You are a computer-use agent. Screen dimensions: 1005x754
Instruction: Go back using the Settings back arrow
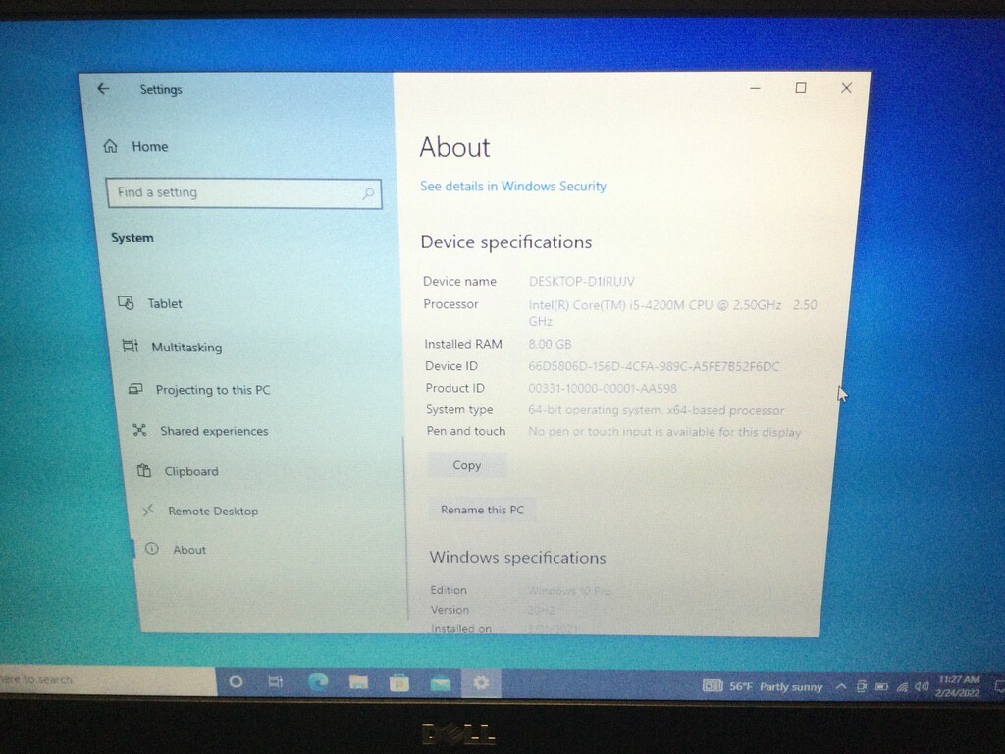pos(103,89)
